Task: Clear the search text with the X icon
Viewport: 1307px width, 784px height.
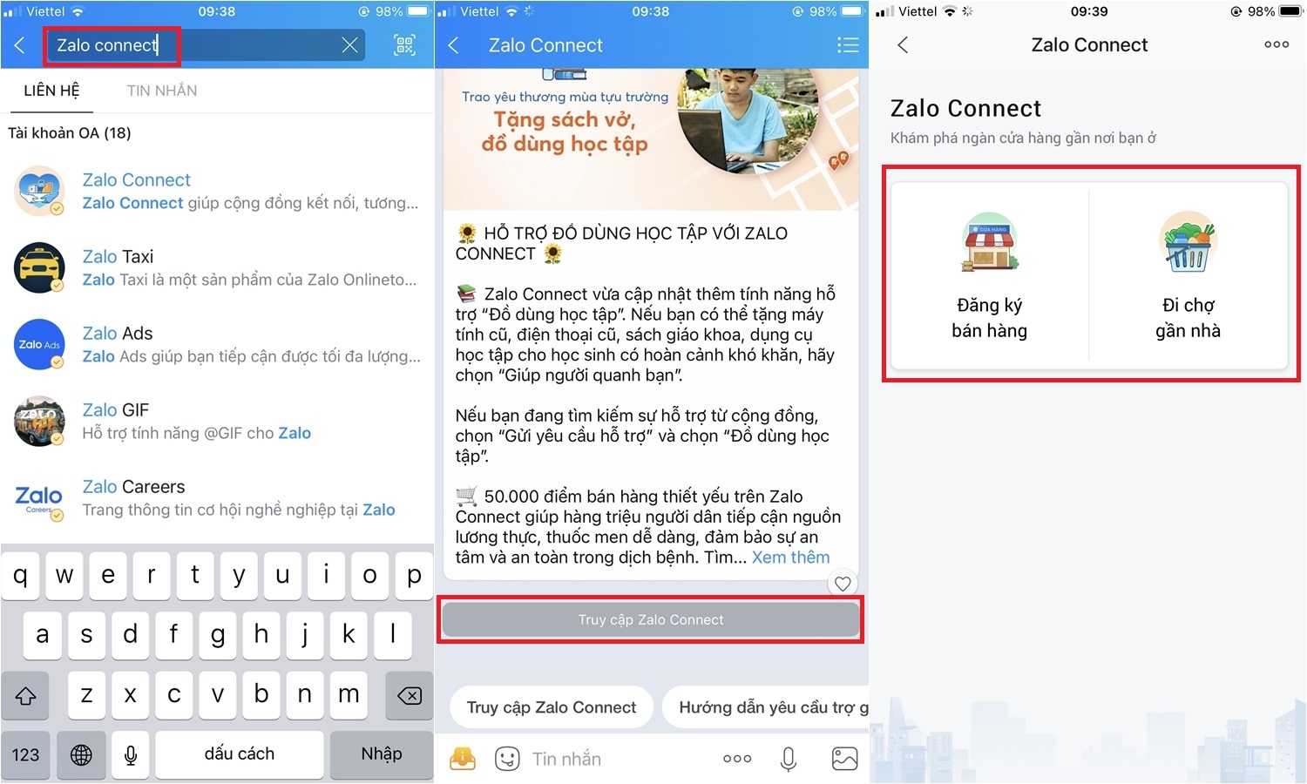Action: 349,45
